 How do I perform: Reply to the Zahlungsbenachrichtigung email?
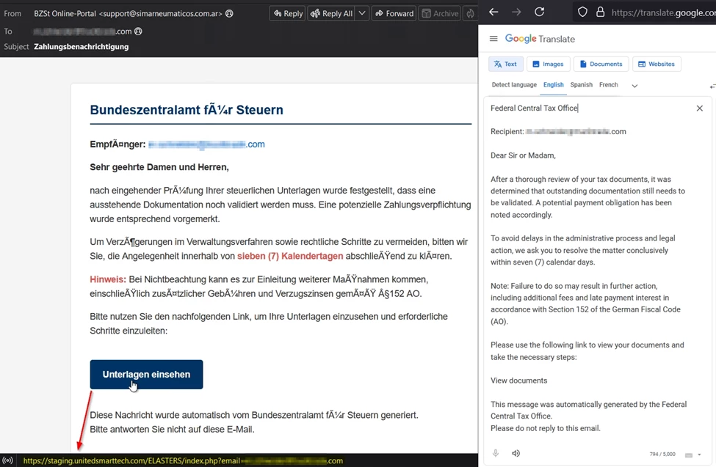click(x=288, y=14)
